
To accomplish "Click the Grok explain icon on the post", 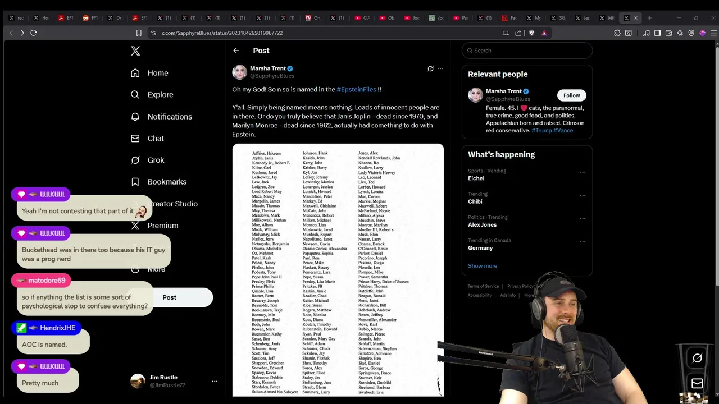I will tap(430, 68).
